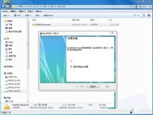Open the 查看(V) menu
Viewport: 153px width, 115px height.
click(22, 11)
